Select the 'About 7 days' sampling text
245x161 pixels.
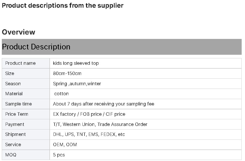click(x=103, y=104)
